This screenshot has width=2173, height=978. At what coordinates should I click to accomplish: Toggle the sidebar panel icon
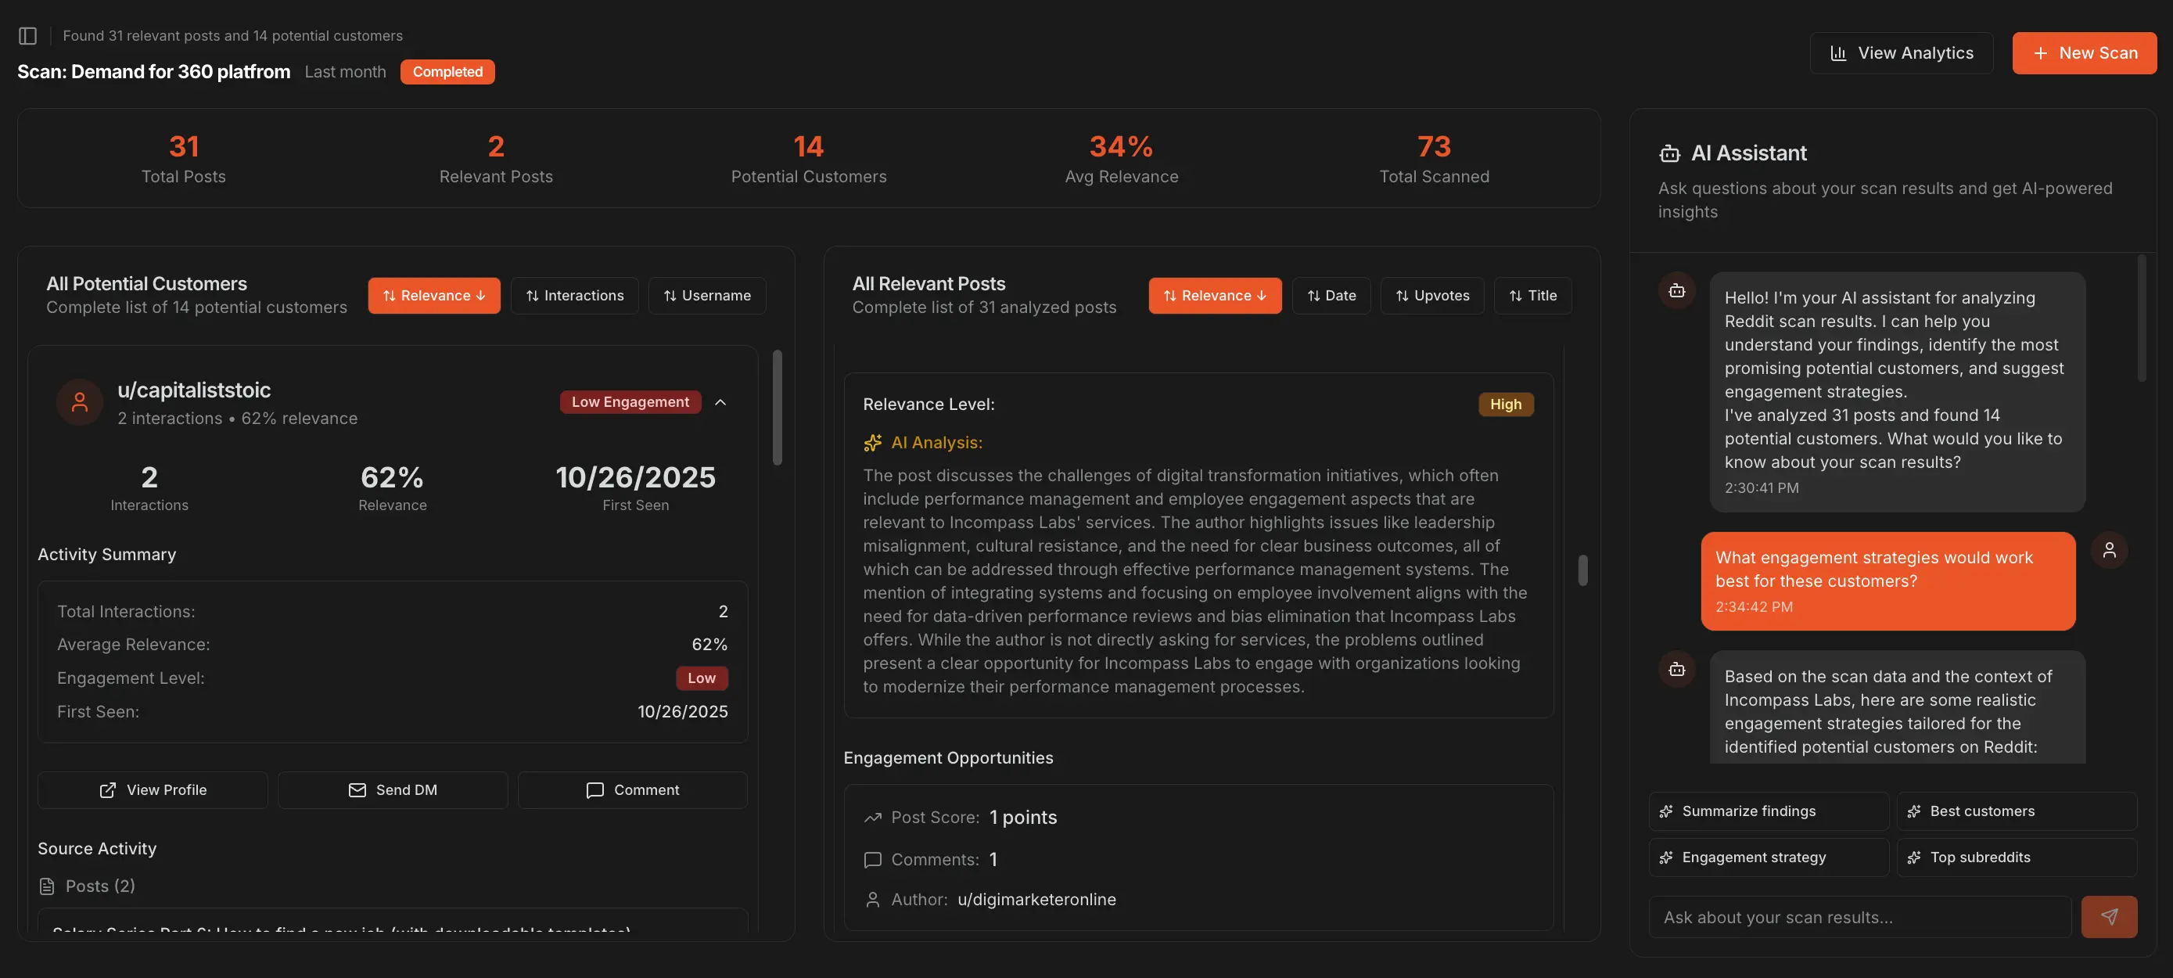[x=28, y=35]
